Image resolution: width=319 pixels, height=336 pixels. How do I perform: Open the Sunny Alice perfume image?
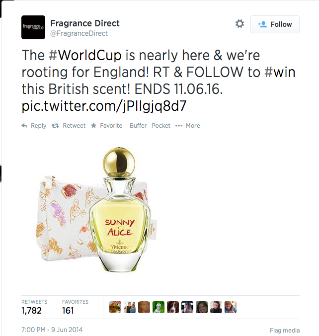(x=97, y=210)
